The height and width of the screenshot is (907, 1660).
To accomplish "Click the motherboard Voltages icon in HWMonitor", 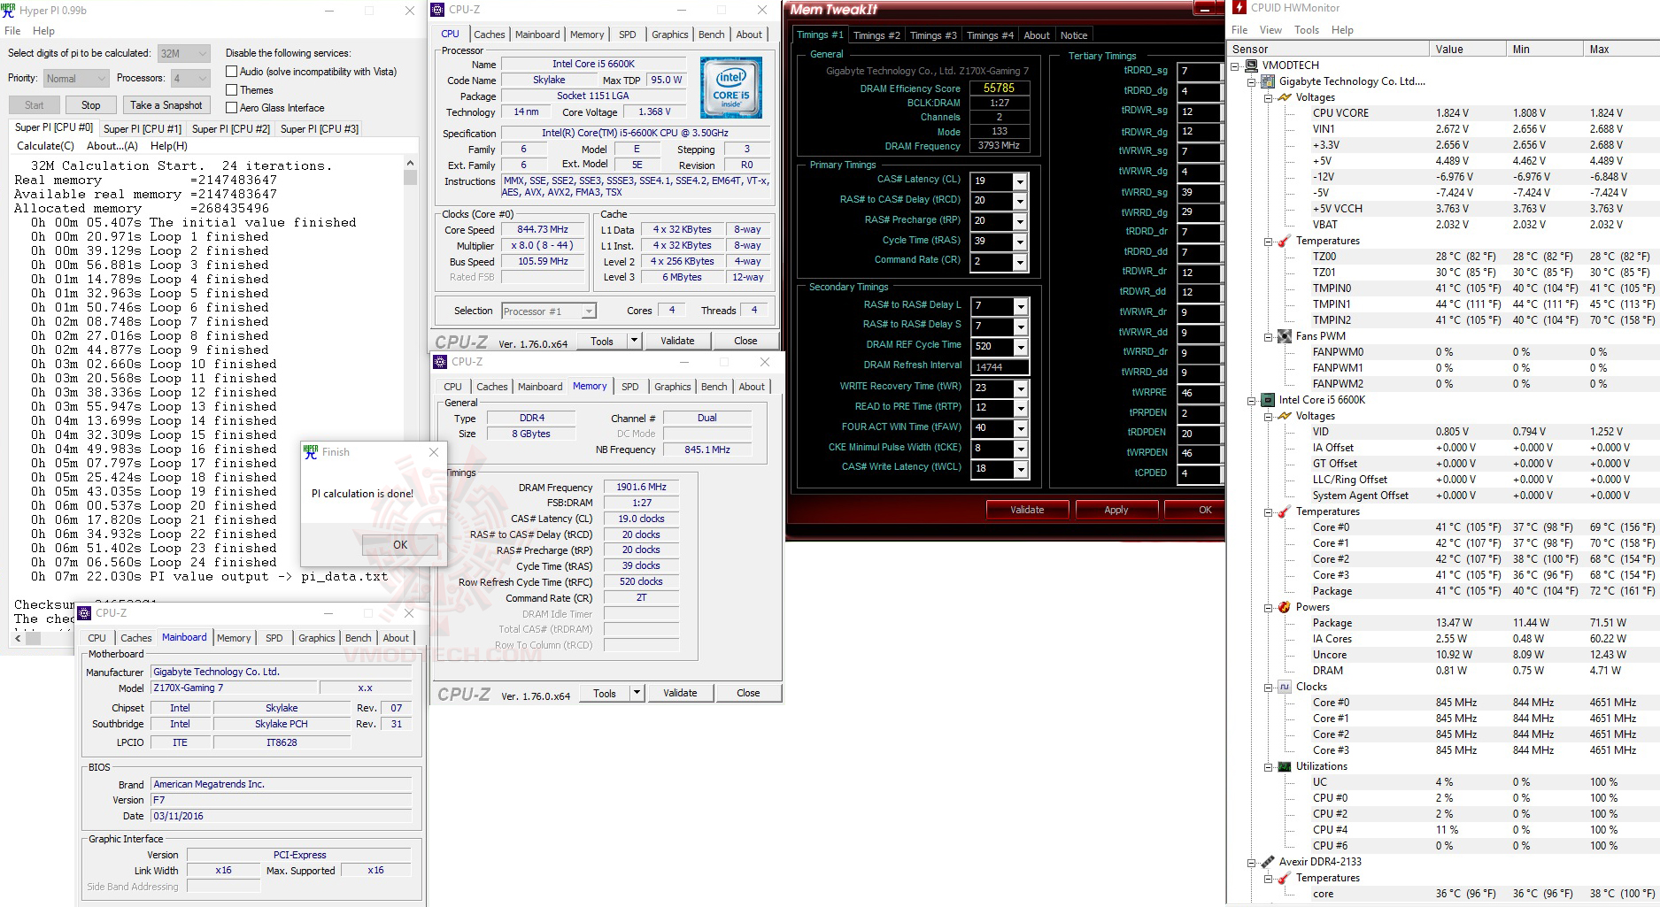I will pos(1285,97).
